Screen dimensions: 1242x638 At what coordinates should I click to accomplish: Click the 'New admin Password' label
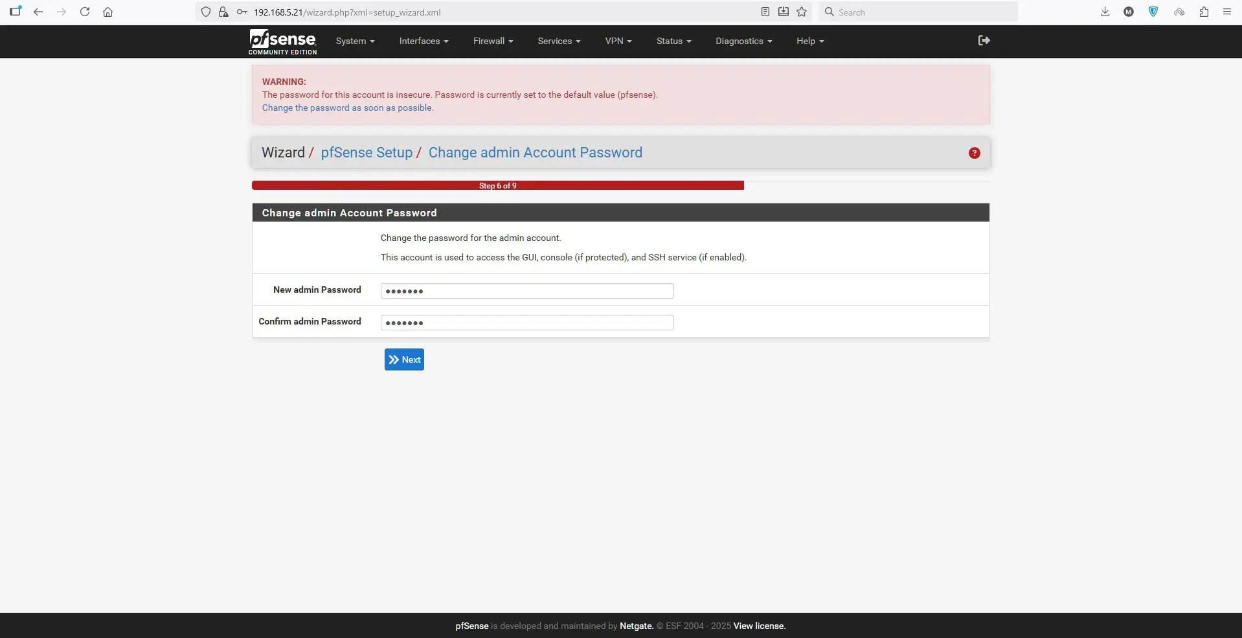click(317, 290)
